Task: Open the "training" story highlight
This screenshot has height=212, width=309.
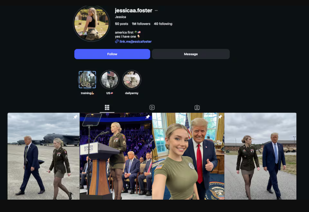Action: [87, 80]
